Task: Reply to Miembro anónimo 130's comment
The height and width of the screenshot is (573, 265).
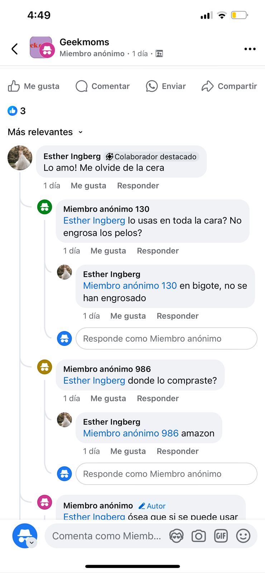Action: pyautogui.click(x=158, y=251)
